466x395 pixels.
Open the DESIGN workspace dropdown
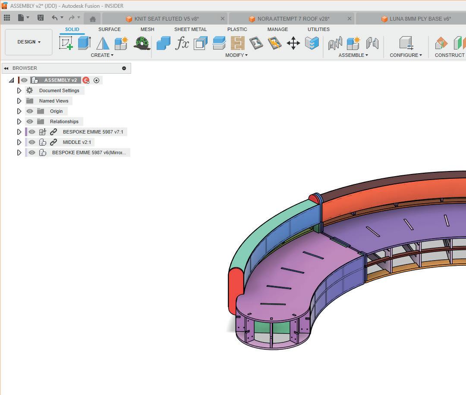pyautogui.click(x=29, y=42)
